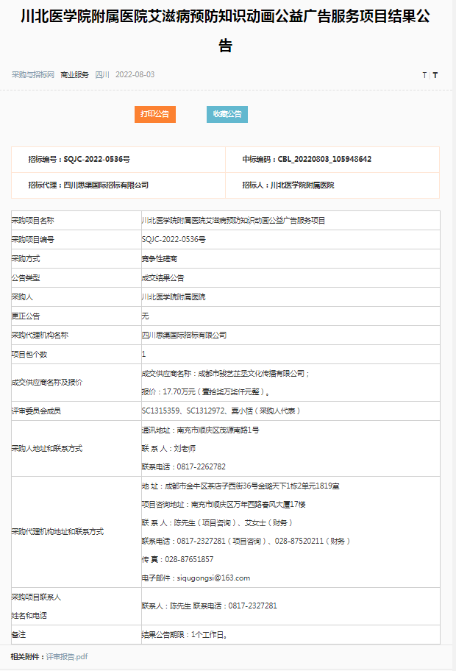This screenshot has height=671, width=456.
Task: Open the 采购与招标网 breadcrumb link
Action: 33,75
